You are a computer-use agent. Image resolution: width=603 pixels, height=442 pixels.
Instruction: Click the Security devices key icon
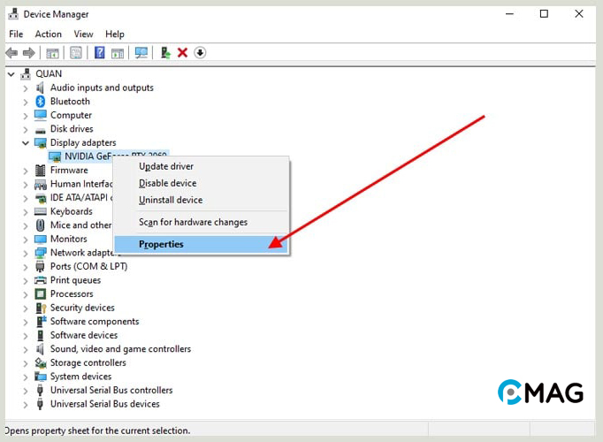tap(41, 308)
